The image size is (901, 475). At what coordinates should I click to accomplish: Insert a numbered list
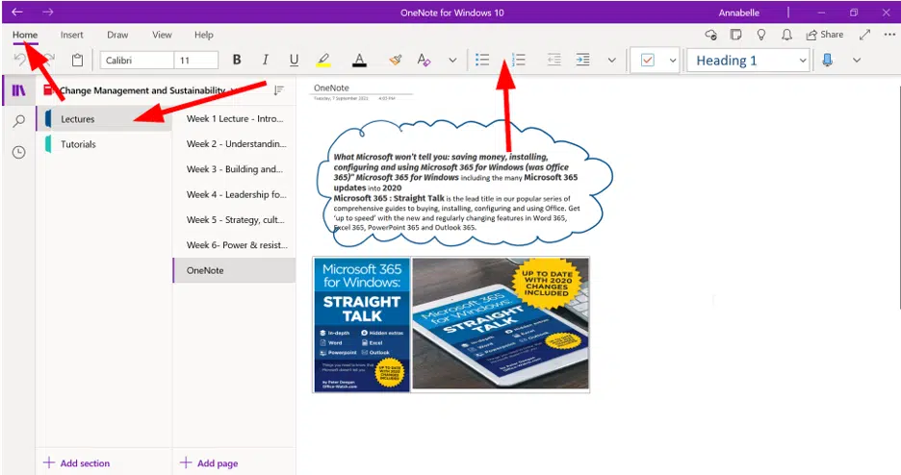518,60
